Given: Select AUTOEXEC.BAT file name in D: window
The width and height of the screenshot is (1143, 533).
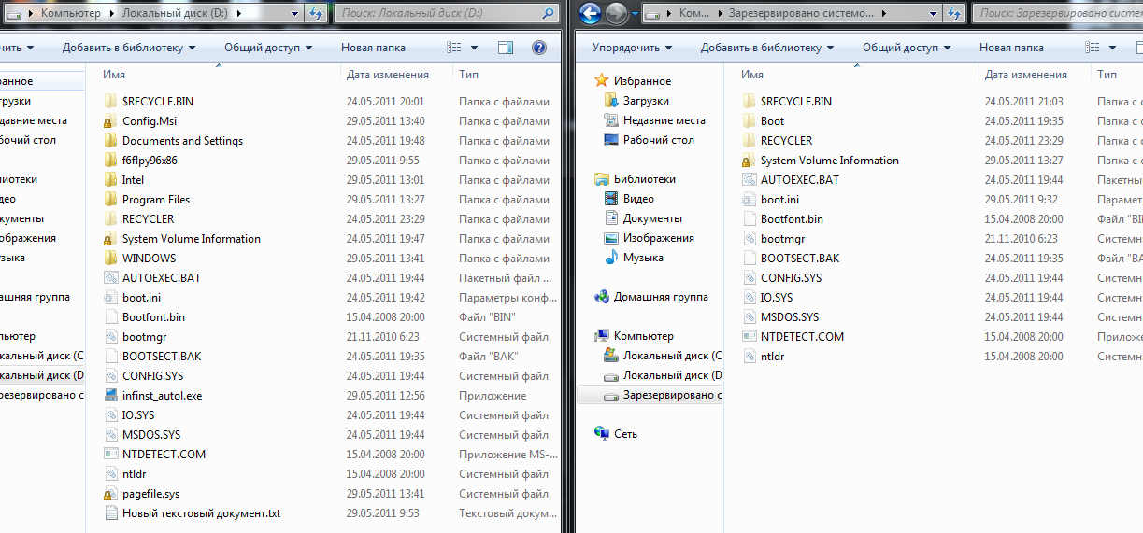Looking at the screenshot, I should tap(162, 277).
